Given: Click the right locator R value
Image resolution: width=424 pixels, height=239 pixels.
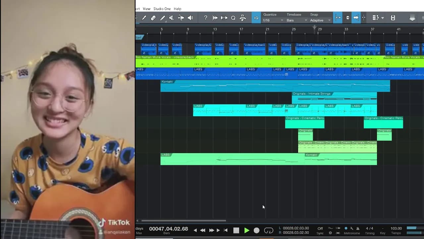Looking at the screenshot, I should tap(296, 233).
